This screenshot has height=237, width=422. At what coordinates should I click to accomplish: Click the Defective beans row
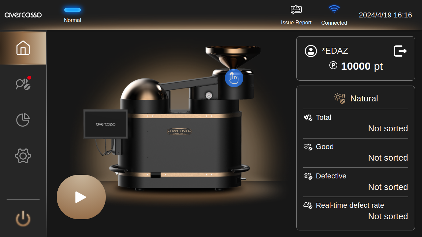(x=356, y=182)
